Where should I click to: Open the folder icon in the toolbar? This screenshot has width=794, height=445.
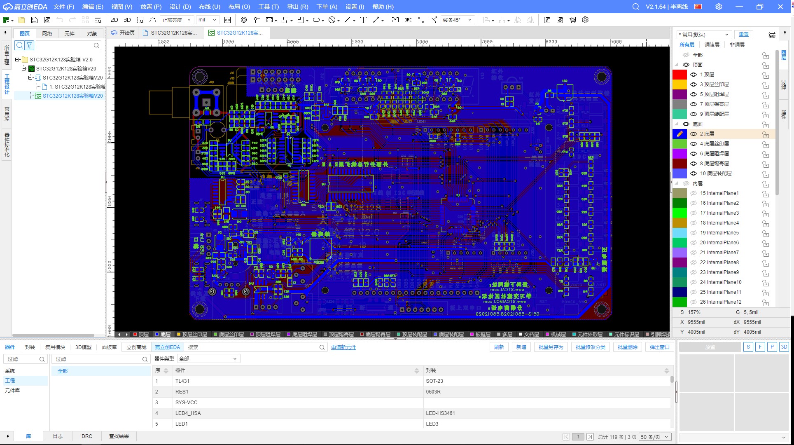pos(22,20)
